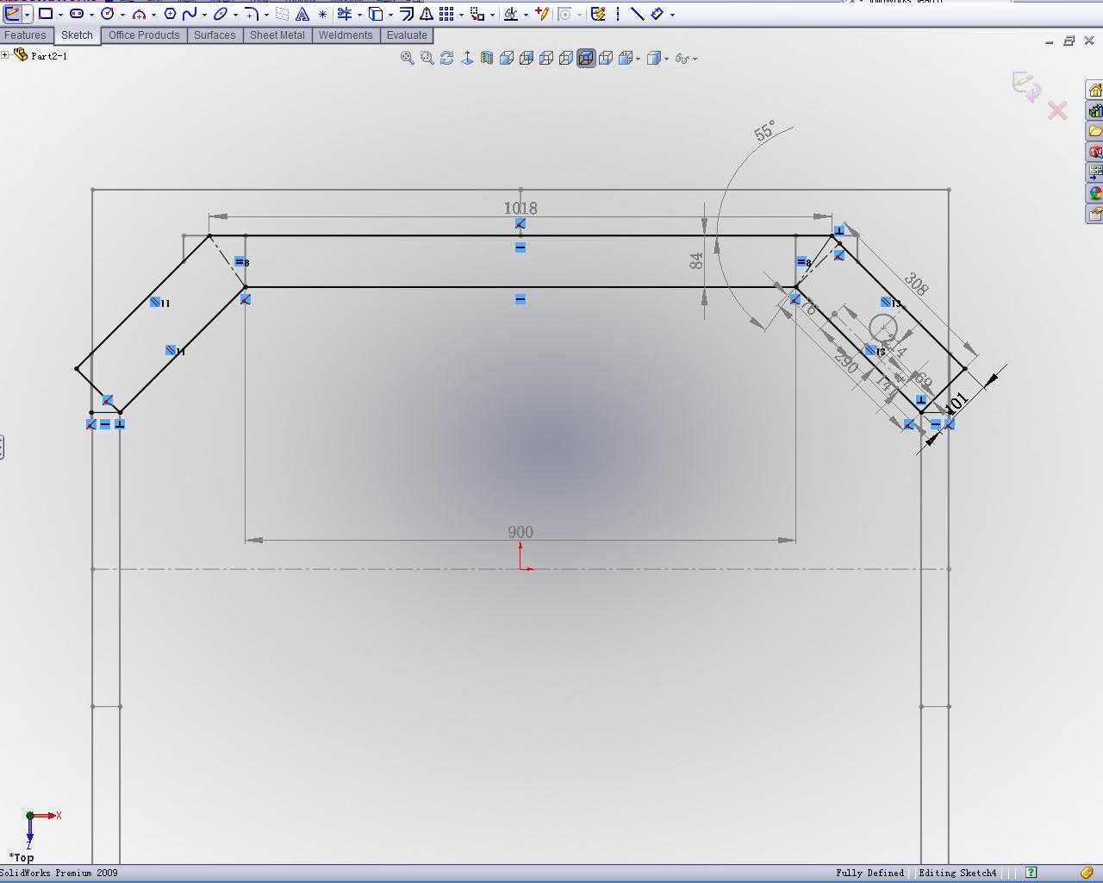
Task: Select the Centerpoint Arc tool
Action: click(139, 14)
